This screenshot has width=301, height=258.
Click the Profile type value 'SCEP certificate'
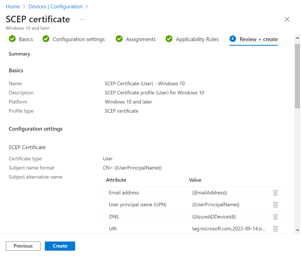click(x=122, y=111)
